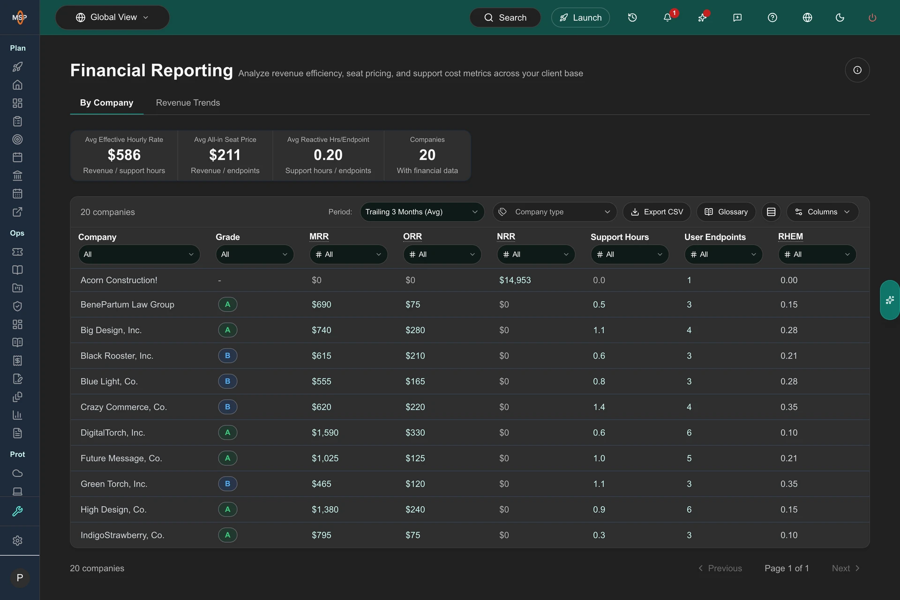Open the Company type filter dropdown

tap(555, 212)
